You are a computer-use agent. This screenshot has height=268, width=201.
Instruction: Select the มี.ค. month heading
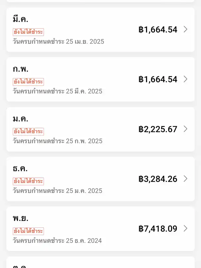(20, 19)
